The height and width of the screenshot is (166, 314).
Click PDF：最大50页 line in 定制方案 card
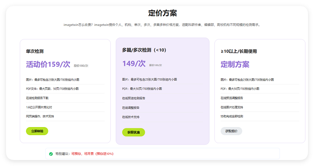pos(240,89)
